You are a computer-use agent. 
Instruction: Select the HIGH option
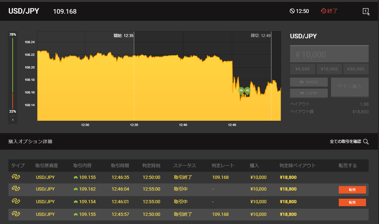tap(309, 82)
